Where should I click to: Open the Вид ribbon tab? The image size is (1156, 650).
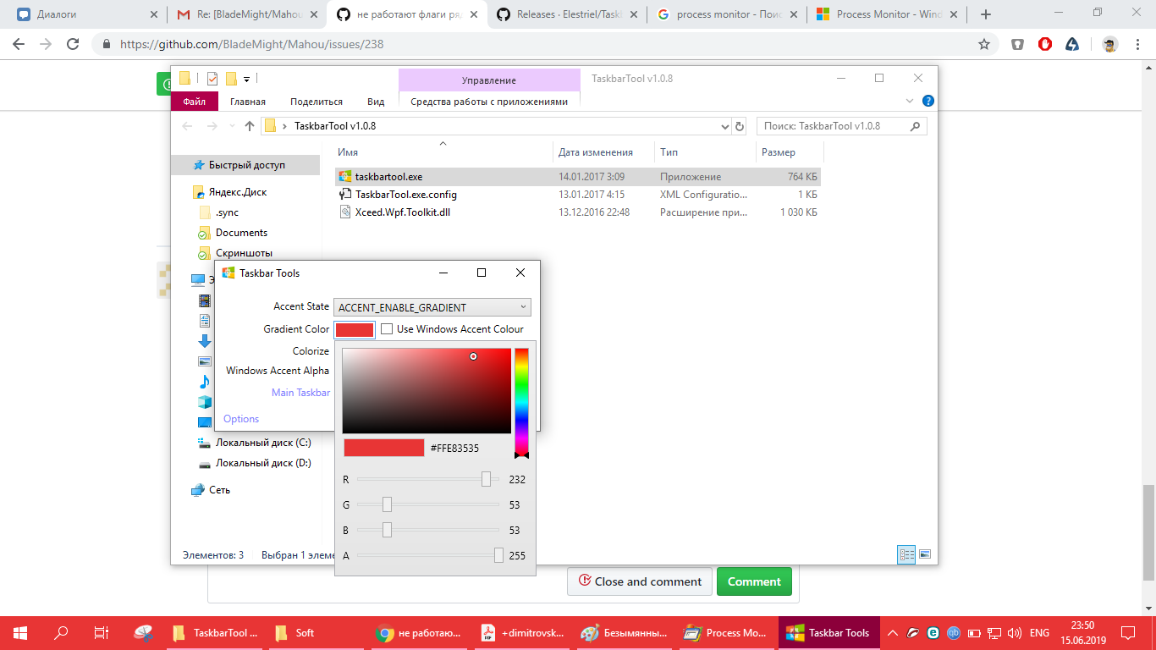point(376,102)
